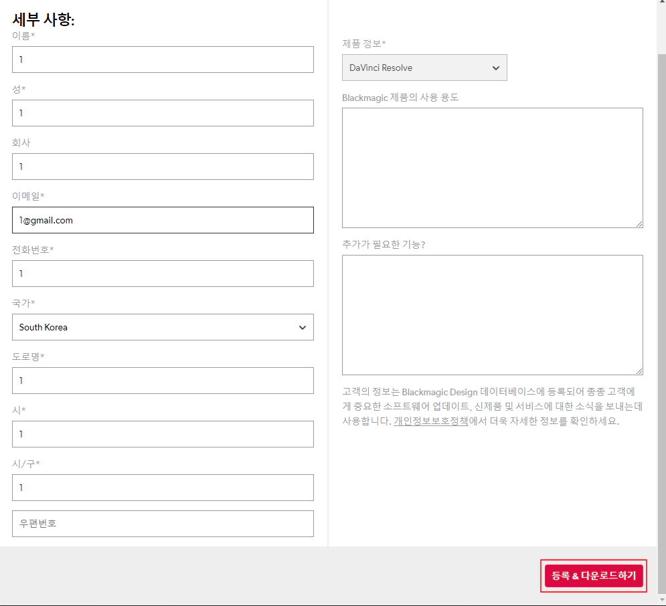Click the 시 city input field
The height and width of the screenshot is (606, 666).
click(163, 433)
